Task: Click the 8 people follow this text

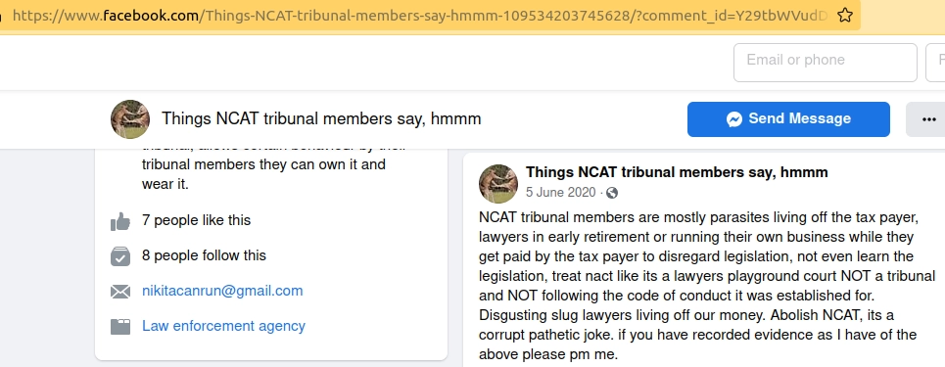Action: pyautogui.click(x=204, y=255)
